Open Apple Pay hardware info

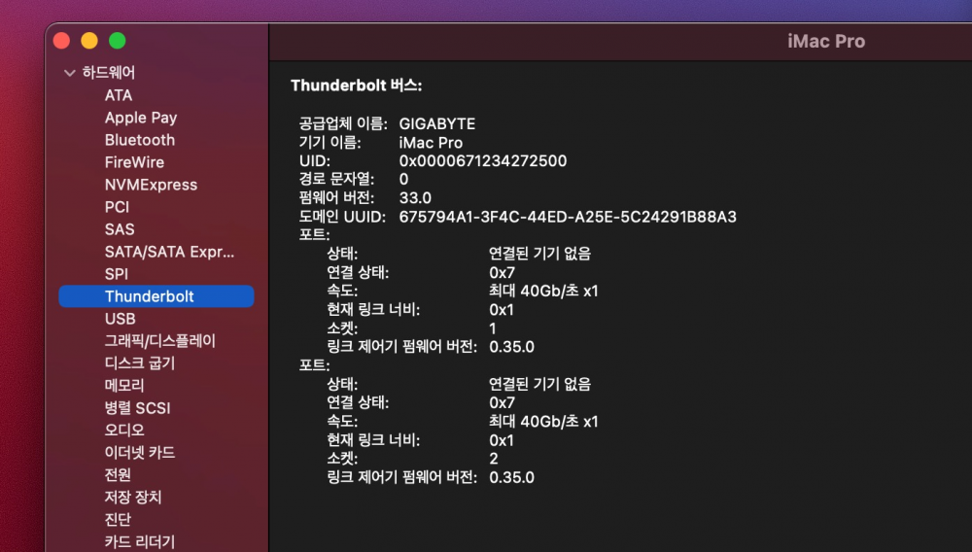tap(141, 118)
